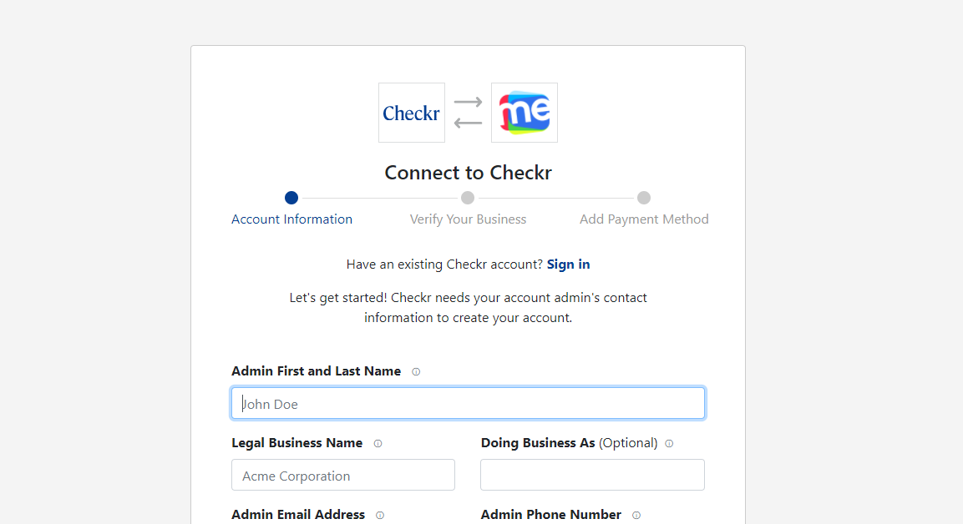Image resolution: width=963 pixels, height=524 pixels.
Task: Click the Legal Business Name input field
Action: pos(343,476)
